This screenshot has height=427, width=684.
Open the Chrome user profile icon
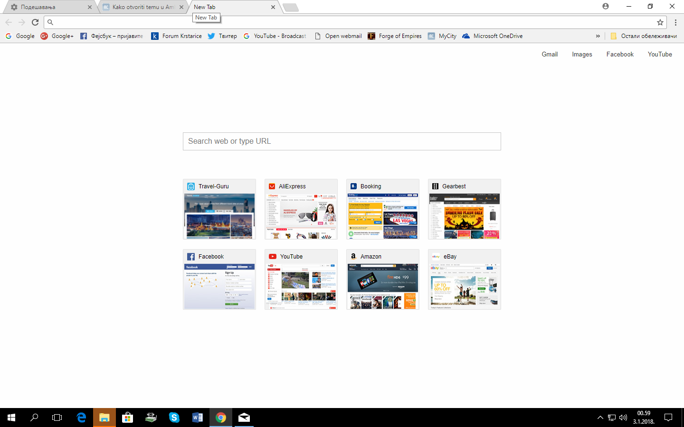606,6
